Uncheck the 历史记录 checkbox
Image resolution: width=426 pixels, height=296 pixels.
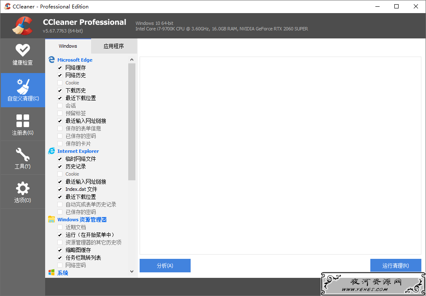point(60,166)
